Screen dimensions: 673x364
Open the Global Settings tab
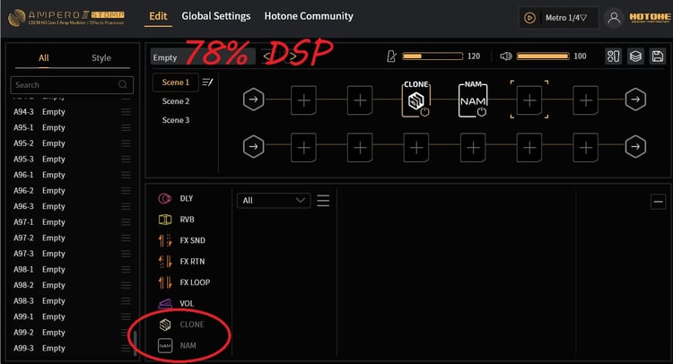pyautogui.click(x=216, y=16)
